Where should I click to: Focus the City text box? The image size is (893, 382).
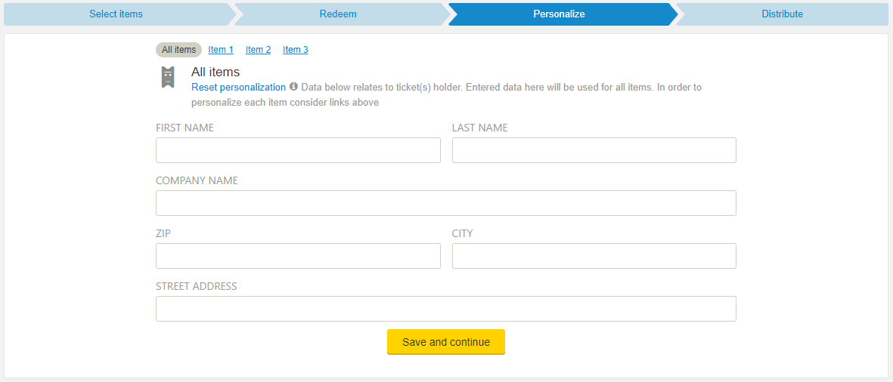coord(594,256)
